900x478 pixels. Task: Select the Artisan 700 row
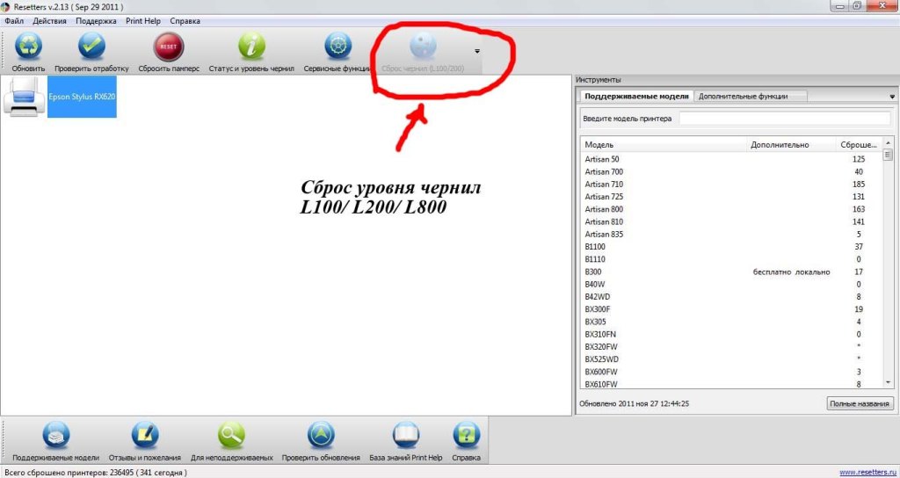pyautogui.click(x=731, y=171)
